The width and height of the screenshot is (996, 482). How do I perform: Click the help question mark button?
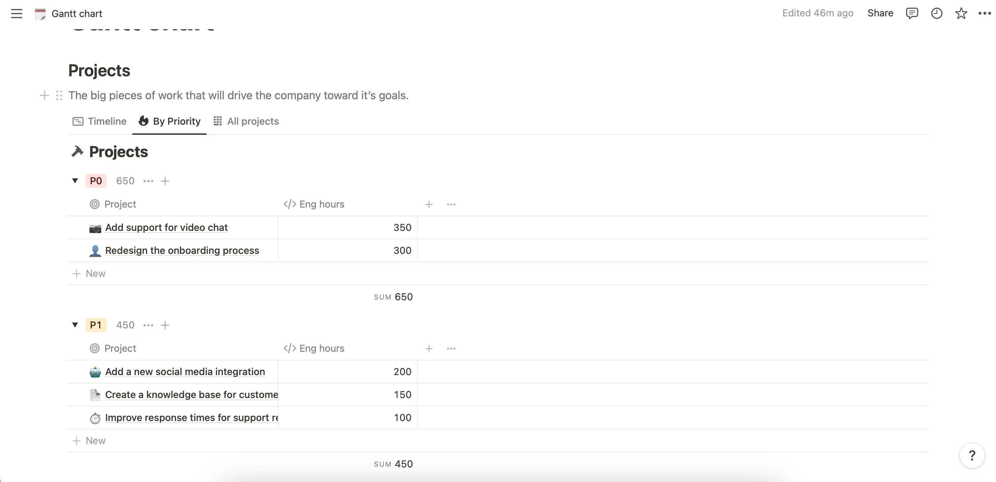(x=972, y=455)
